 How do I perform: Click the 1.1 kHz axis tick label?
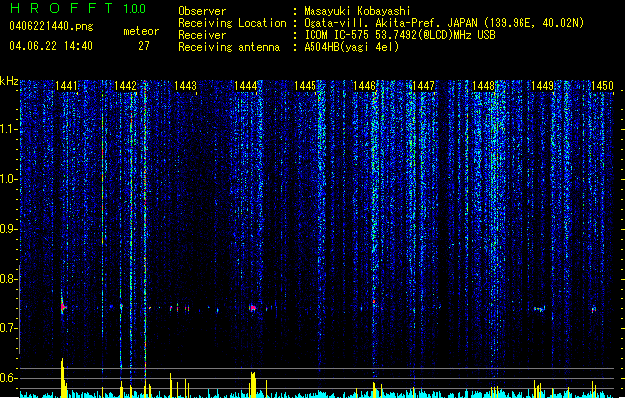[8, 129]
